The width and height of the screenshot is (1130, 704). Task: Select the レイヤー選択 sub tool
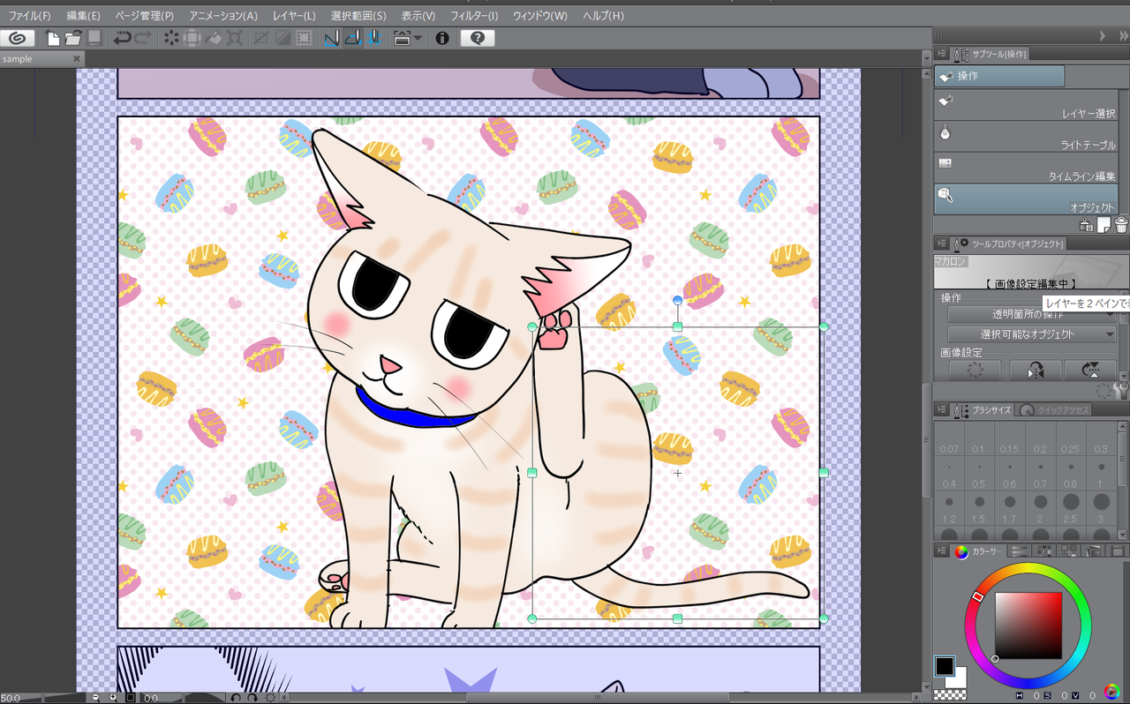click(x=1026, y=107)
